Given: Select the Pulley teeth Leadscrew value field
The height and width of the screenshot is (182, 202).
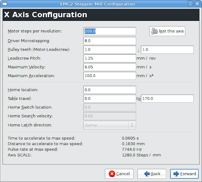Looking at the screenshot, I should [x=167, y=50].
